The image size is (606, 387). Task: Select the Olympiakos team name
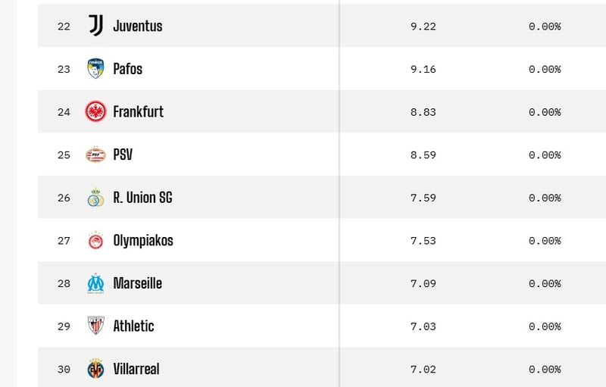142,240
